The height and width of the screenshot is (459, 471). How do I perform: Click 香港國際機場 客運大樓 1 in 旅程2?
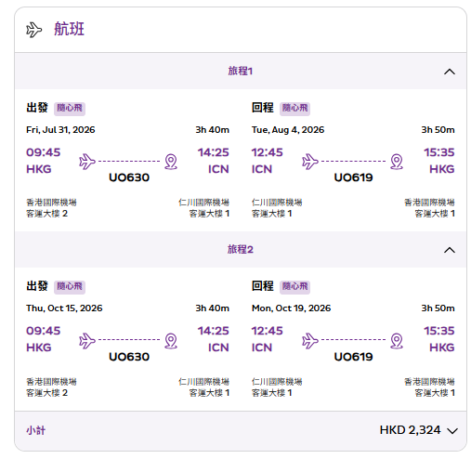429,387
